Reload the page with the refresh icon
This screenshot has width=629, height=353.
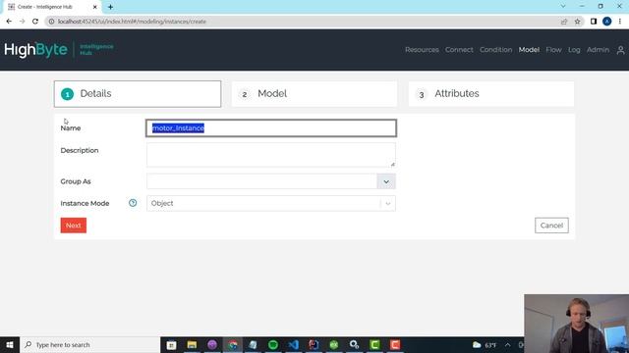pos(35,22)
